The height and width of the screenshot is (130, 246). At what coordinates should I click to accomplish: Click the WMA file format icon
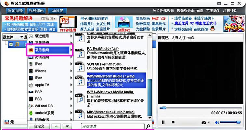point(80,98)
